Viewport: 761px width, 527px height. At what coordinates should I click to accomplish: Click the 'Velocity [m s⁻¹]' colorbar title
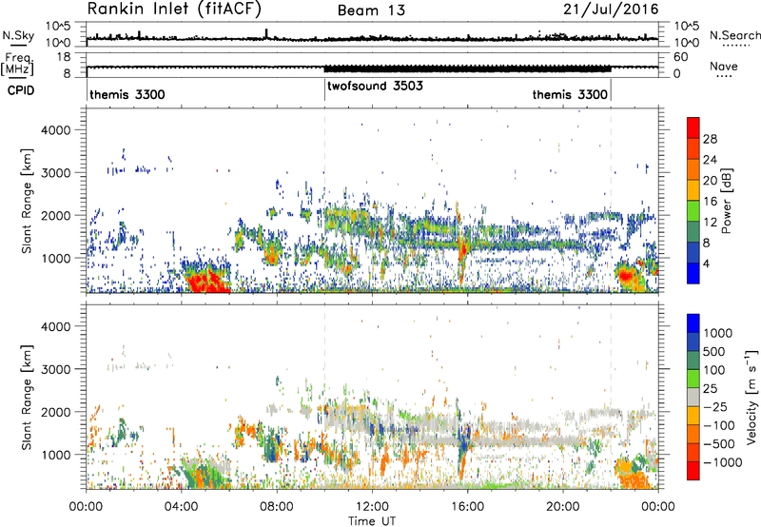pos(751,397)
